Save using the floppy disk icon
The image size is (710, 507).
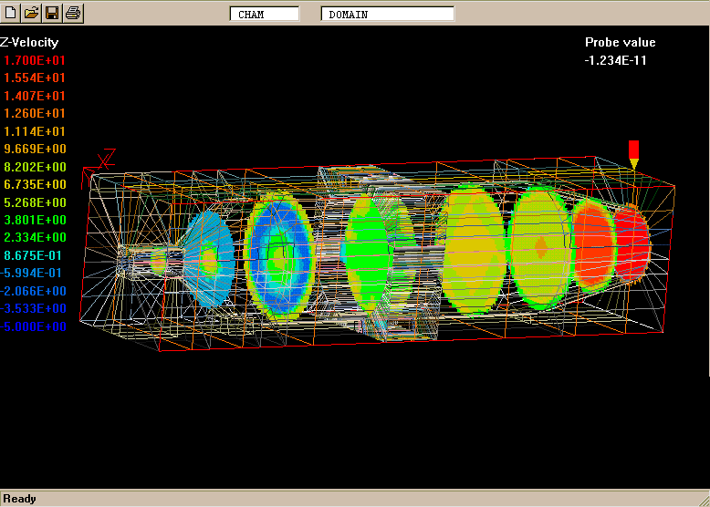(52, 13)
